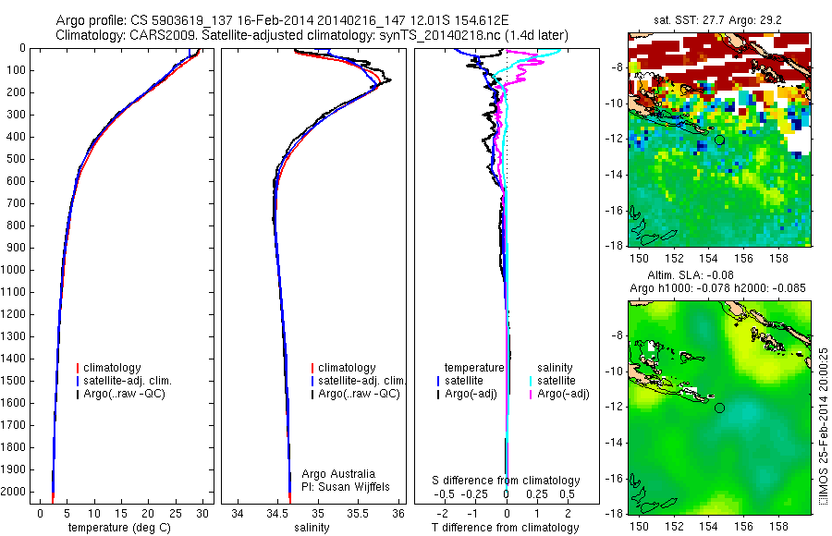832x536 pixels.
Task: Click T difference axis tick '-2'
Action: 443,513
